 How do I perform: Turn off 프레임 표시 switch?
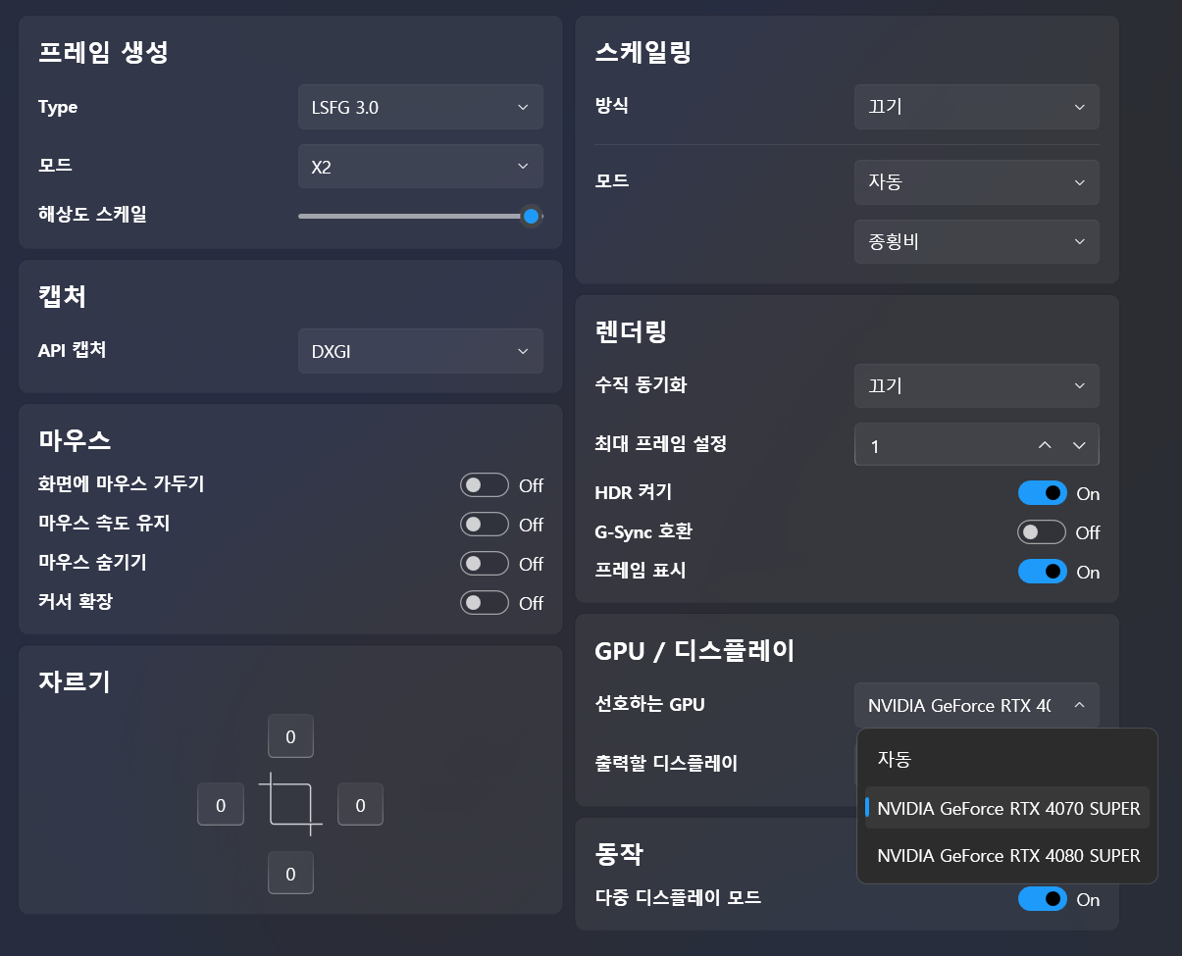point(1042,572)
